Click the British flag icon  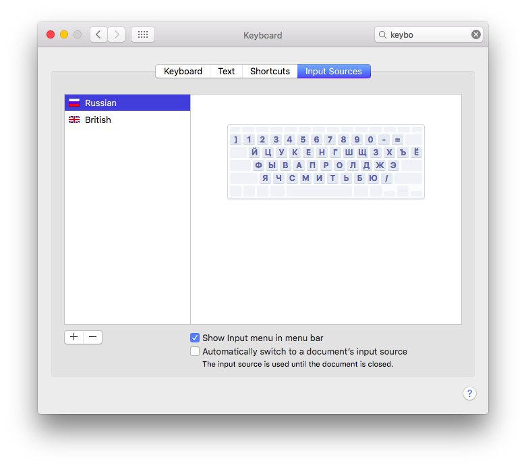pos(74,120)
